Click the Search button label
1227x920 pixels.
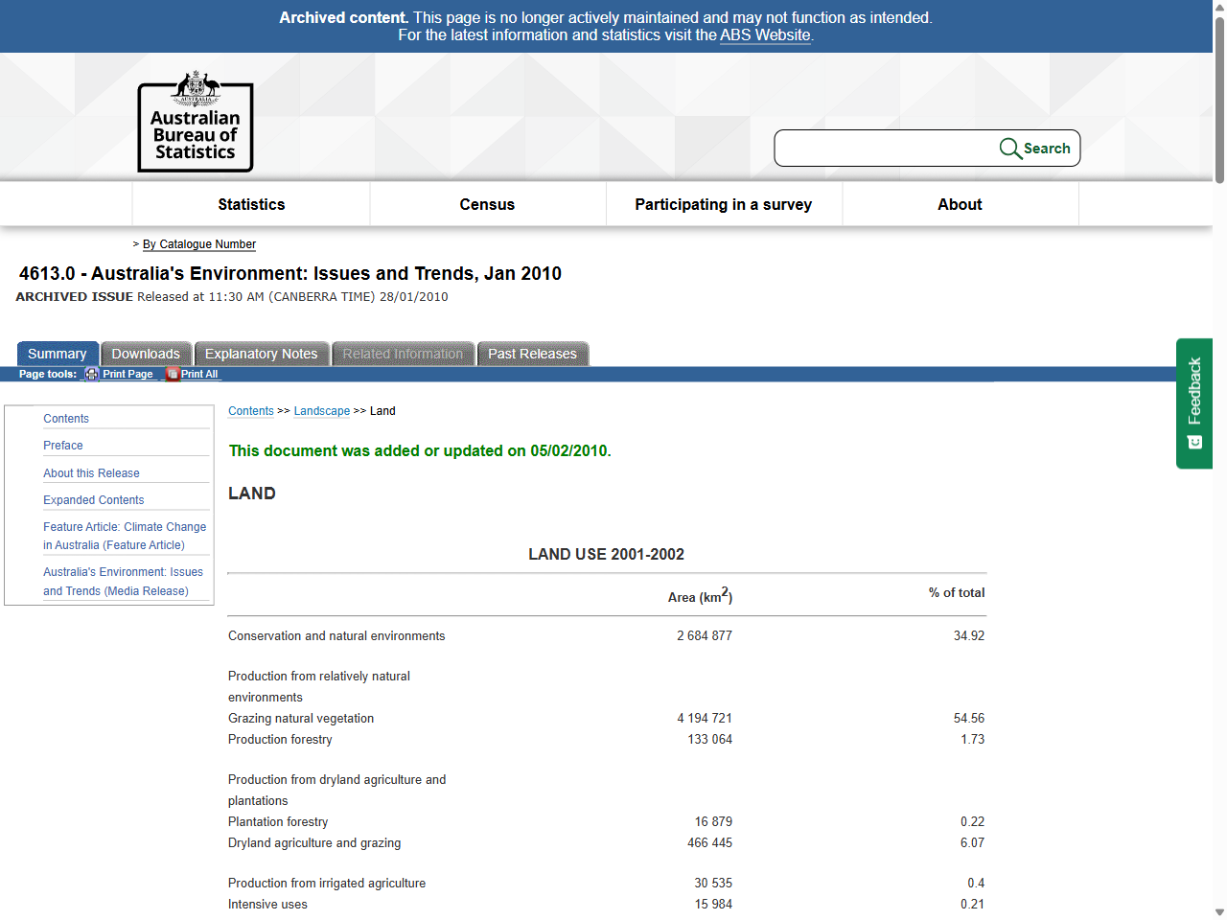tap(1047, 149)
